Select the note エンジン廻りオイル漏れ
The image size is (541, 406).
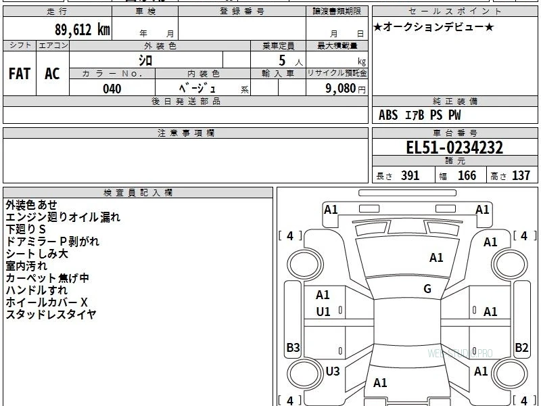(63, 217)
